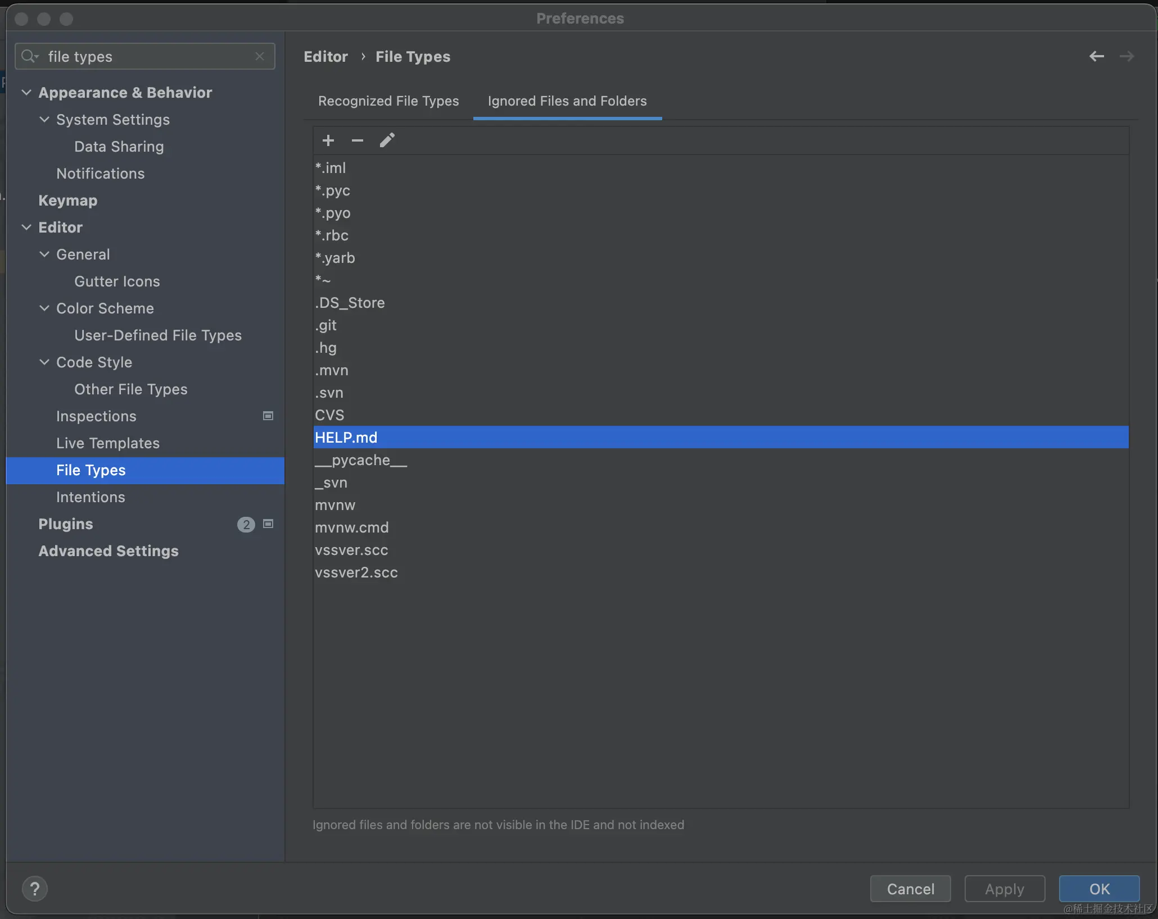
Task: Collapse the Appearance & Behavior section
Action: pyautogui.click(x=26, y=92)
